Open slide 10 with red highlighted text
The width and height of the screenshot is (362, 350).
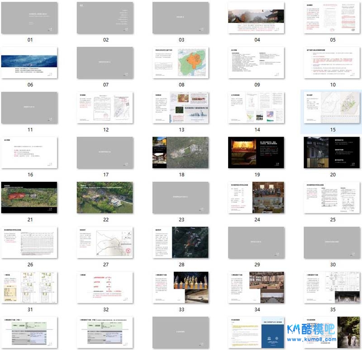[x=332, y=63]
